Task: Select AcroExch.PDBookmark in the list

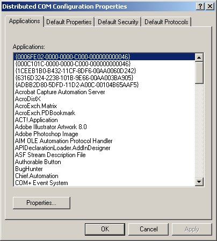Action: (x=104, y=113)
